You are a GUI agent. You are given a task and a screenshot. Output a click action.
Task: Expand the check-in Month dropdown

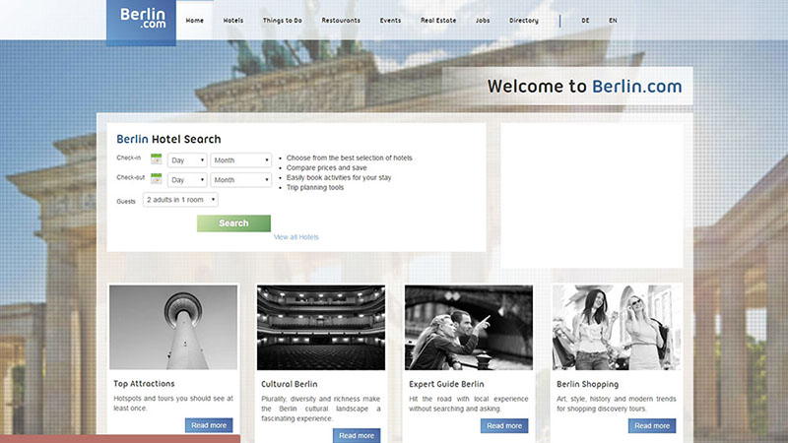pyautogui.click(x=240, y=159)
